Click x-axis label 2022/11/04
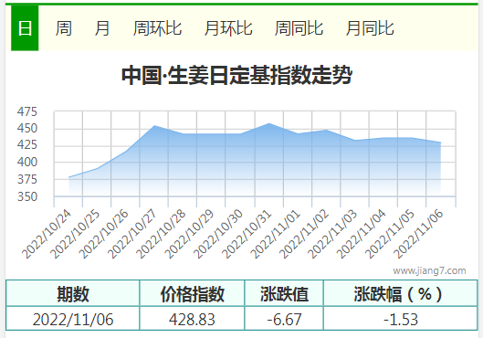This screenshot has width=483, height=338. (x=361, y=235)
